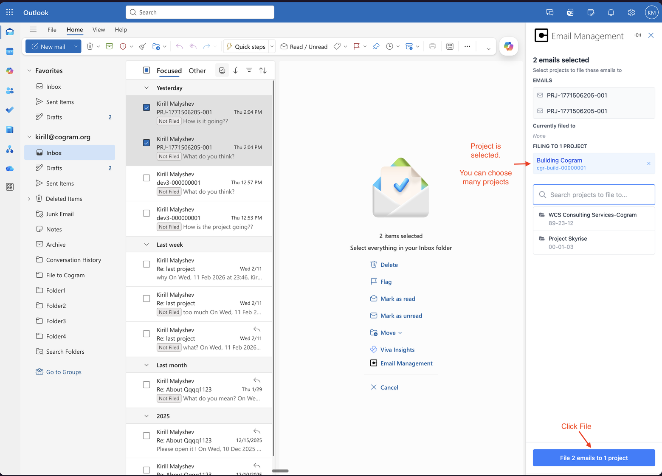662x476 pixels.
Task: Click the Archive icon in ribbon
Action: pos(110,46)
